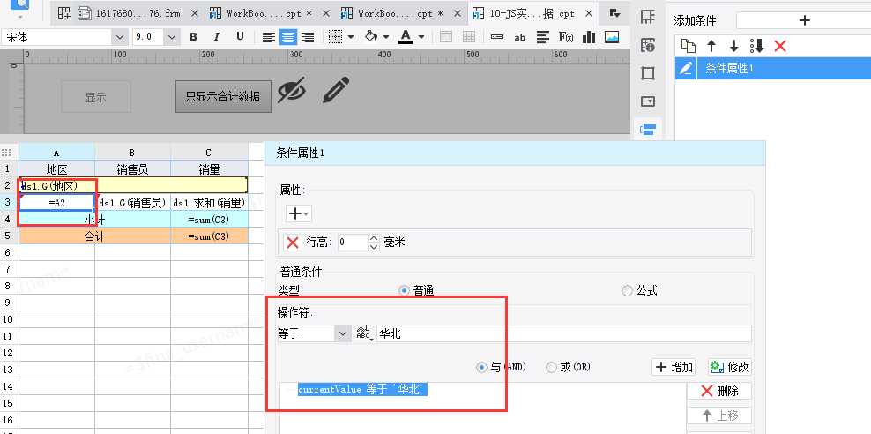Image resolution: width=871 pixels, height=434 pixels.
Task: Apply italic text formatting
Action: (x=217, y=37)
